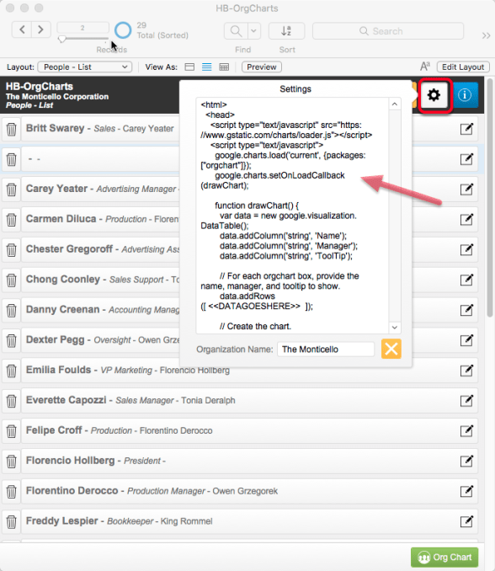Open settings with the gear icon
The image size is (495, 571).
tap(434, 95)
